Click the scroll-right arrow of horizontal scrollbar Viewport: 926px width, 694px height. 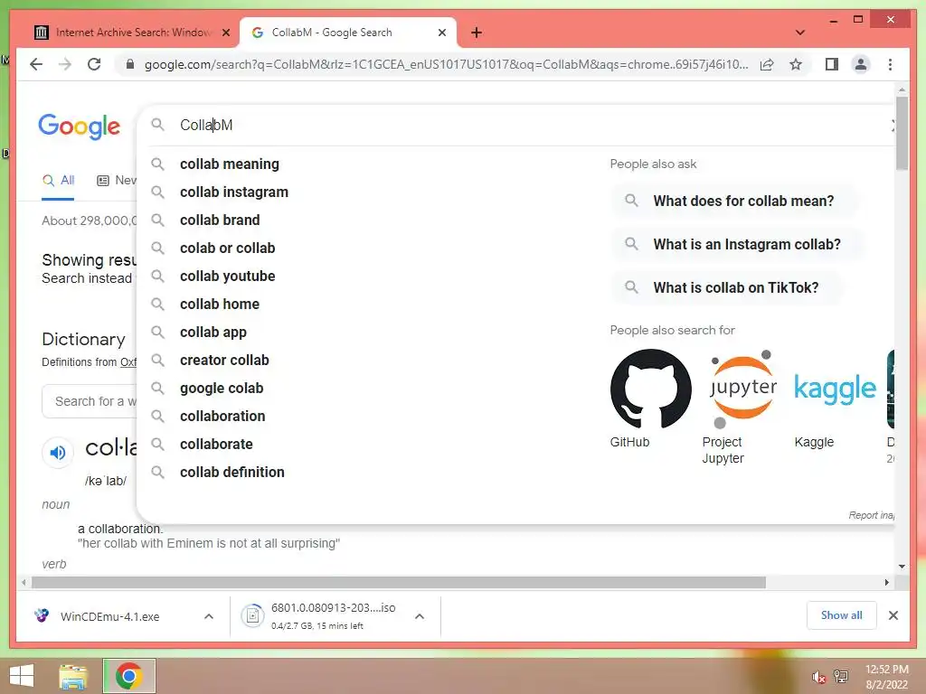886,583
